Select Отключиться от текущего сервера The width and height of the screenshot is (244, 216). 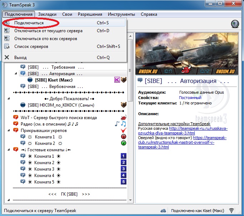click(x=64, y=31)
